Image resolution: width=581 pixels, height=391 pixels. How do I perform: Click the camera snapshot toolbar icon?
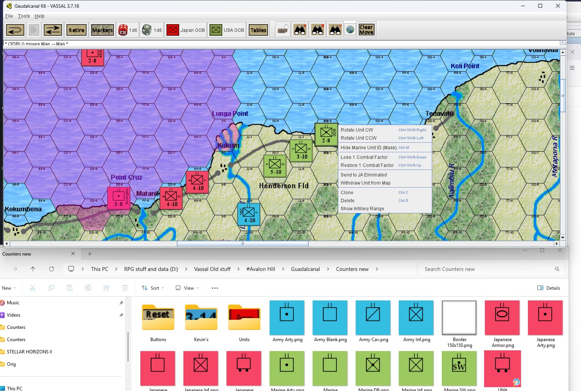click(283, 30)
